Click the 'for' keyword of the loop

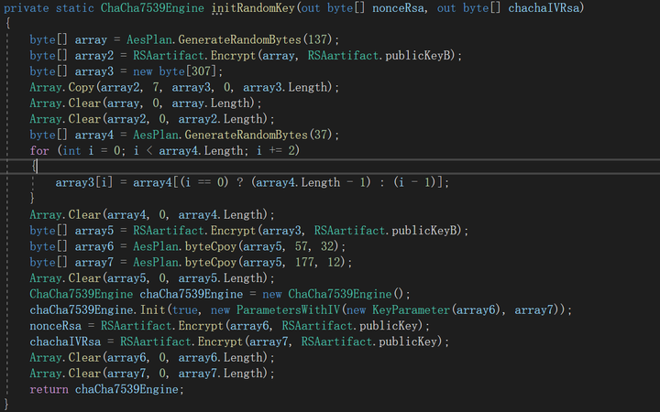point(38,150)
